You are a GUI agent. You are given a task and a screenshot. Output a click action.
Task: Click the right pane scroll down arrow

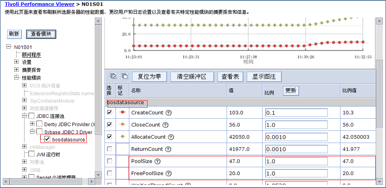[379, 182]
